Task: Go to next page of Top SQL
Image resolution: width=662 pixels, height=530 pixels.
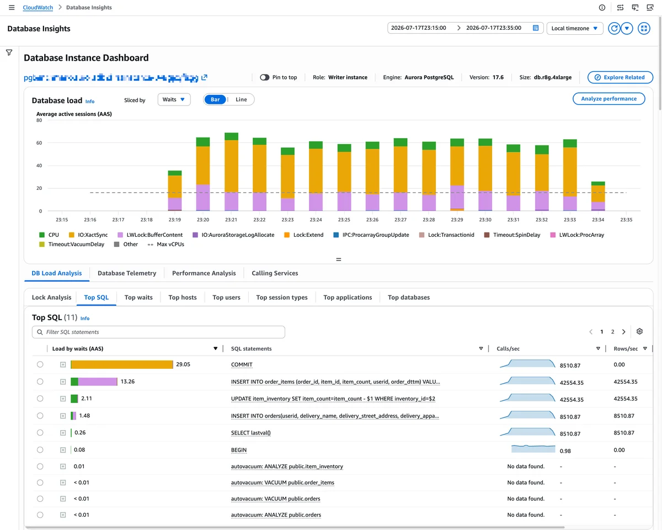Action: tap(624, 332)
